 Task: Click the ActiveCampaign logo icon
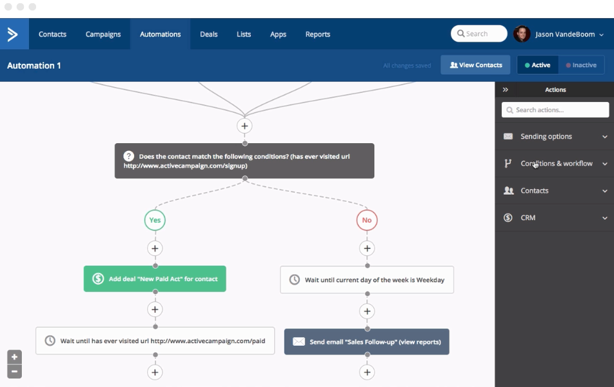pyautogui.click(x=13, y=34)
